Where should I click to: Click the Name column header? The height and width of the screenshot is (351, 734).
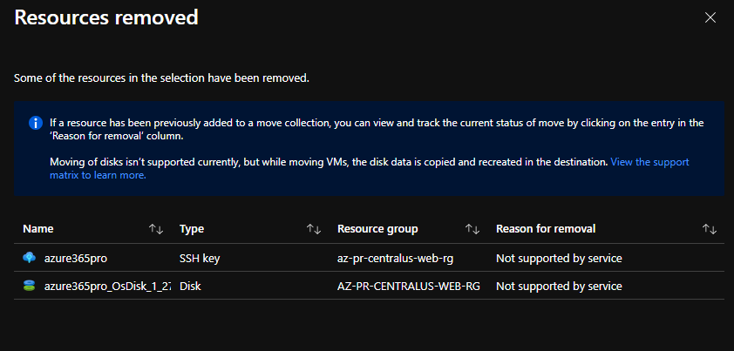(37, 229)
